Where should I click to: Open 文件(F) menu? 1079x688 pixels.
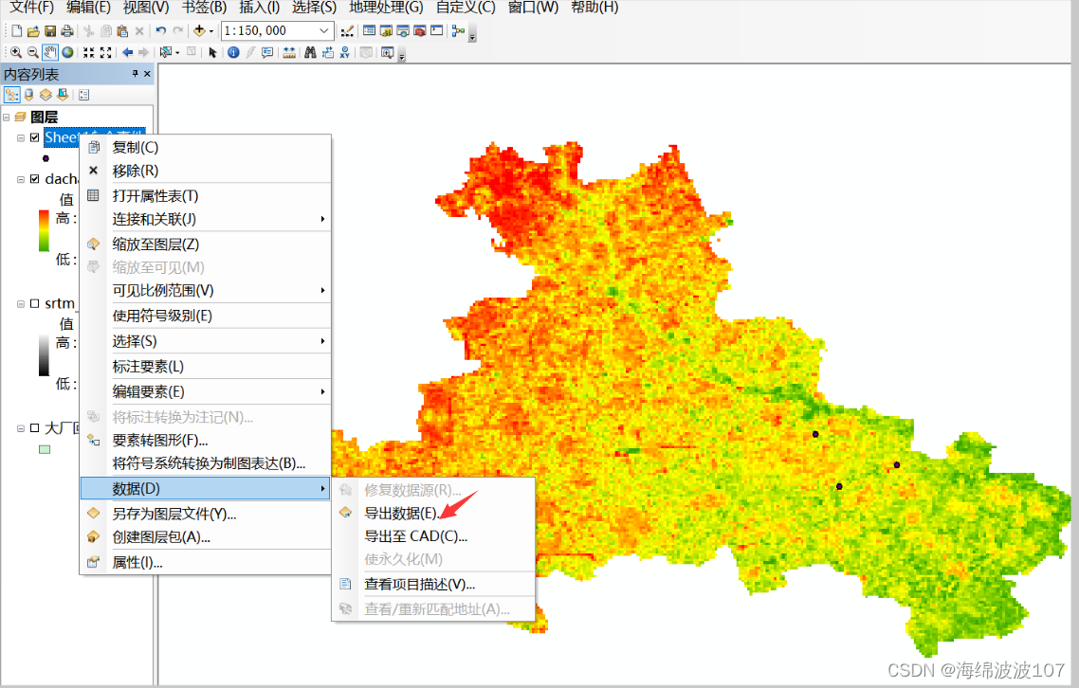[x=32, y=8]
